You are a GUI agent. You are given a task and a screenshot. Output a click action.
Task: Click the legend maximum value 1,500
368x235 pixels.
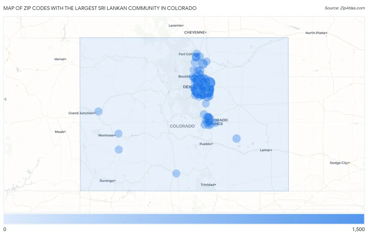coord(358,229)
